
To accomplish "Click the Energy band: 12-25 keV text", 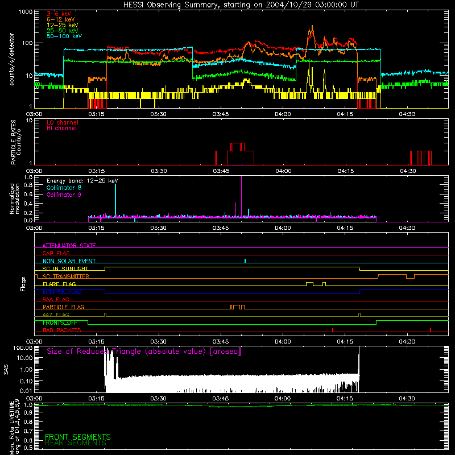I will click(x=82, y=181).
